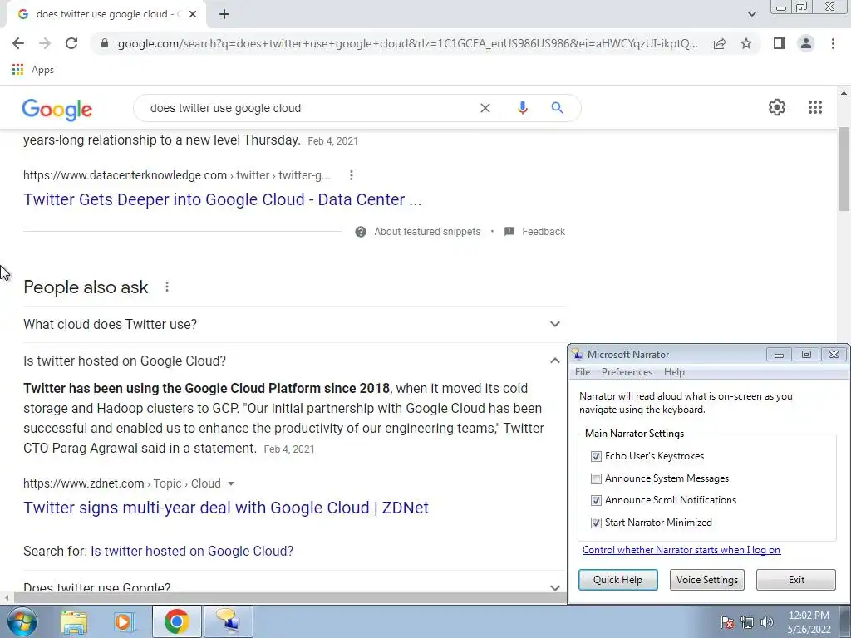Image resolution: width=851 pixels, height=638 pixels.
Task: Click the Quick Help button in Narrator
Action: click(617, 579)
